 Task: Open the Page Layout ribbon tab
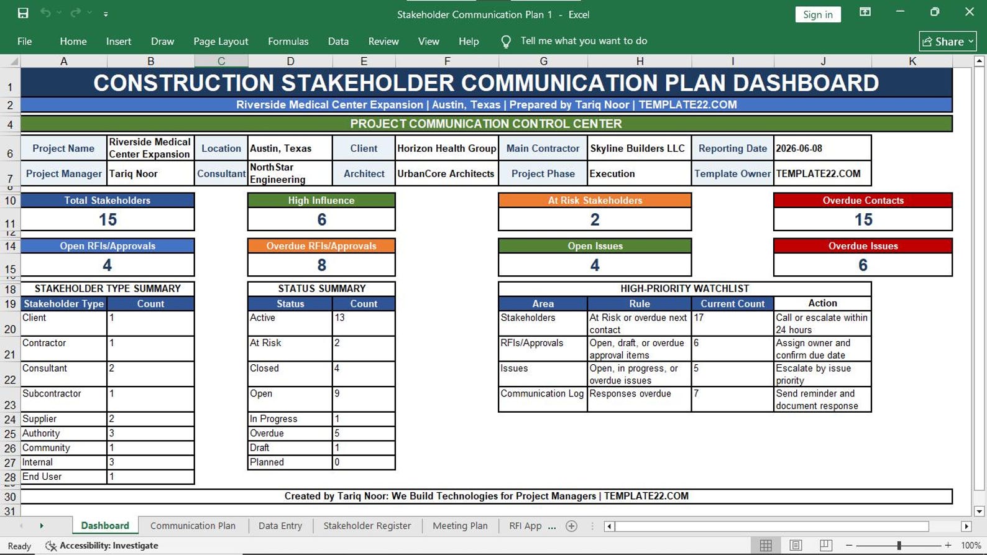pyautogui.click(x=221, y=41)
